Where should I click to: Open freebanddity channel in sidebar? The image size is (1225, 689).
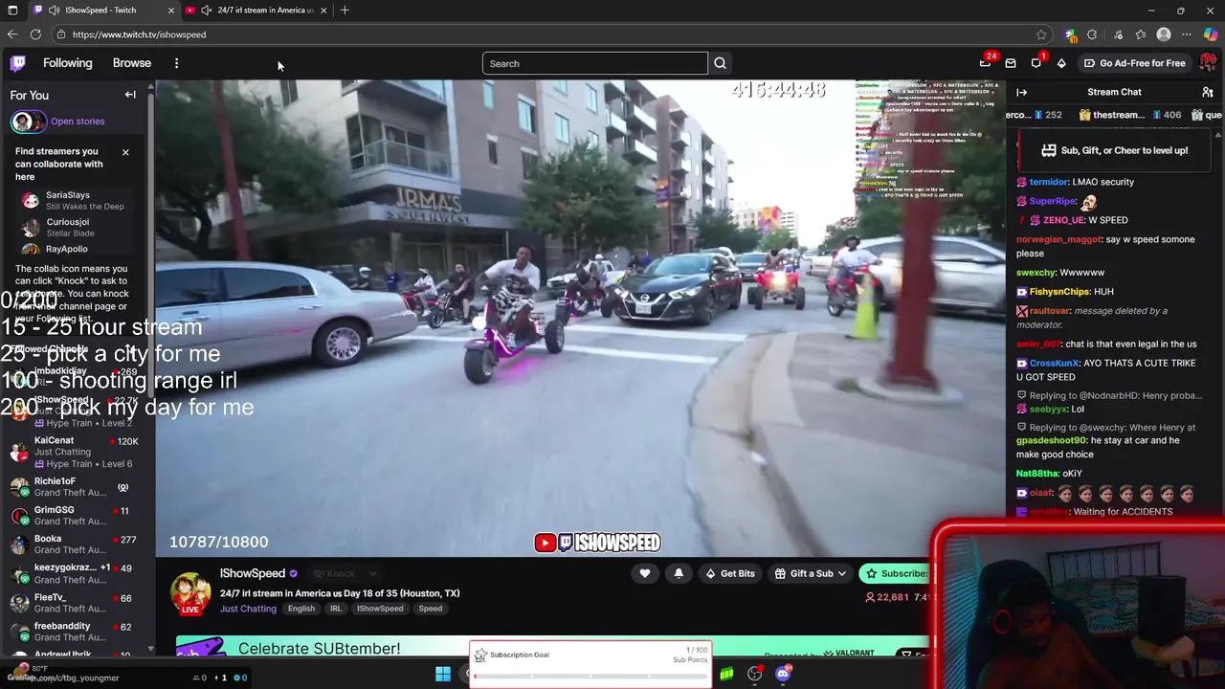(77, 632)
